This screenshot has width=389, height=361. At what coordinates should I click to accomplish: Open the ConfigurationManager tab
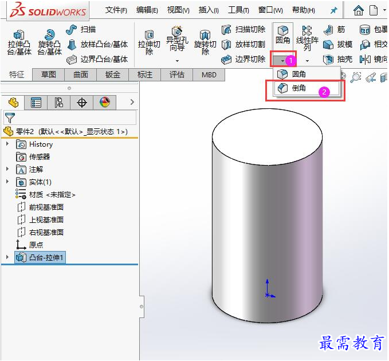59,103
